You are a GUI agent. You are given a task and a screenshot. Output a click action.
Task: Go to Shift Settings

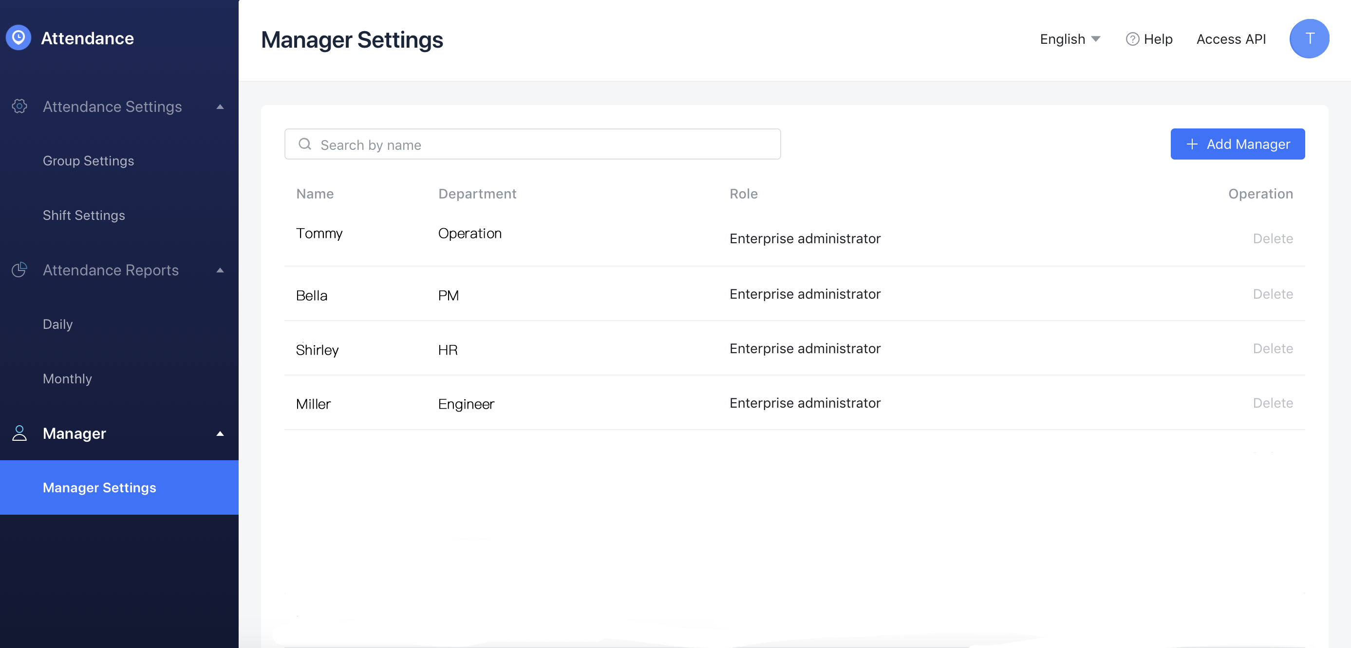pos(84,216)
